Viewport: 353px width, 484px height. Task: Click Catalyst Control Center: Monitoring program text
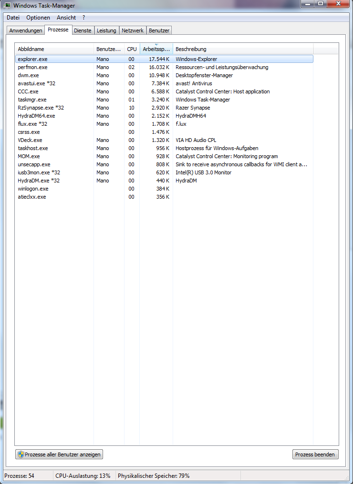227,156
